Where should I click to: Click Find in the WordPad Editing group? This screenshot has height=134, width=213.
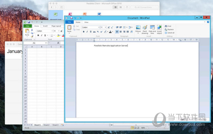click(x=168, y=26)
